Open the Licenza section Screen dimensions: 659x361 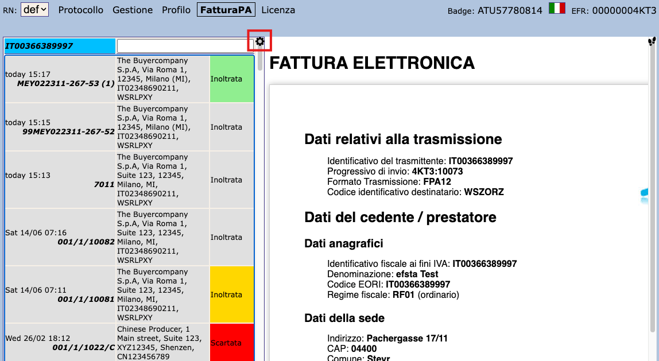point(278,9)
